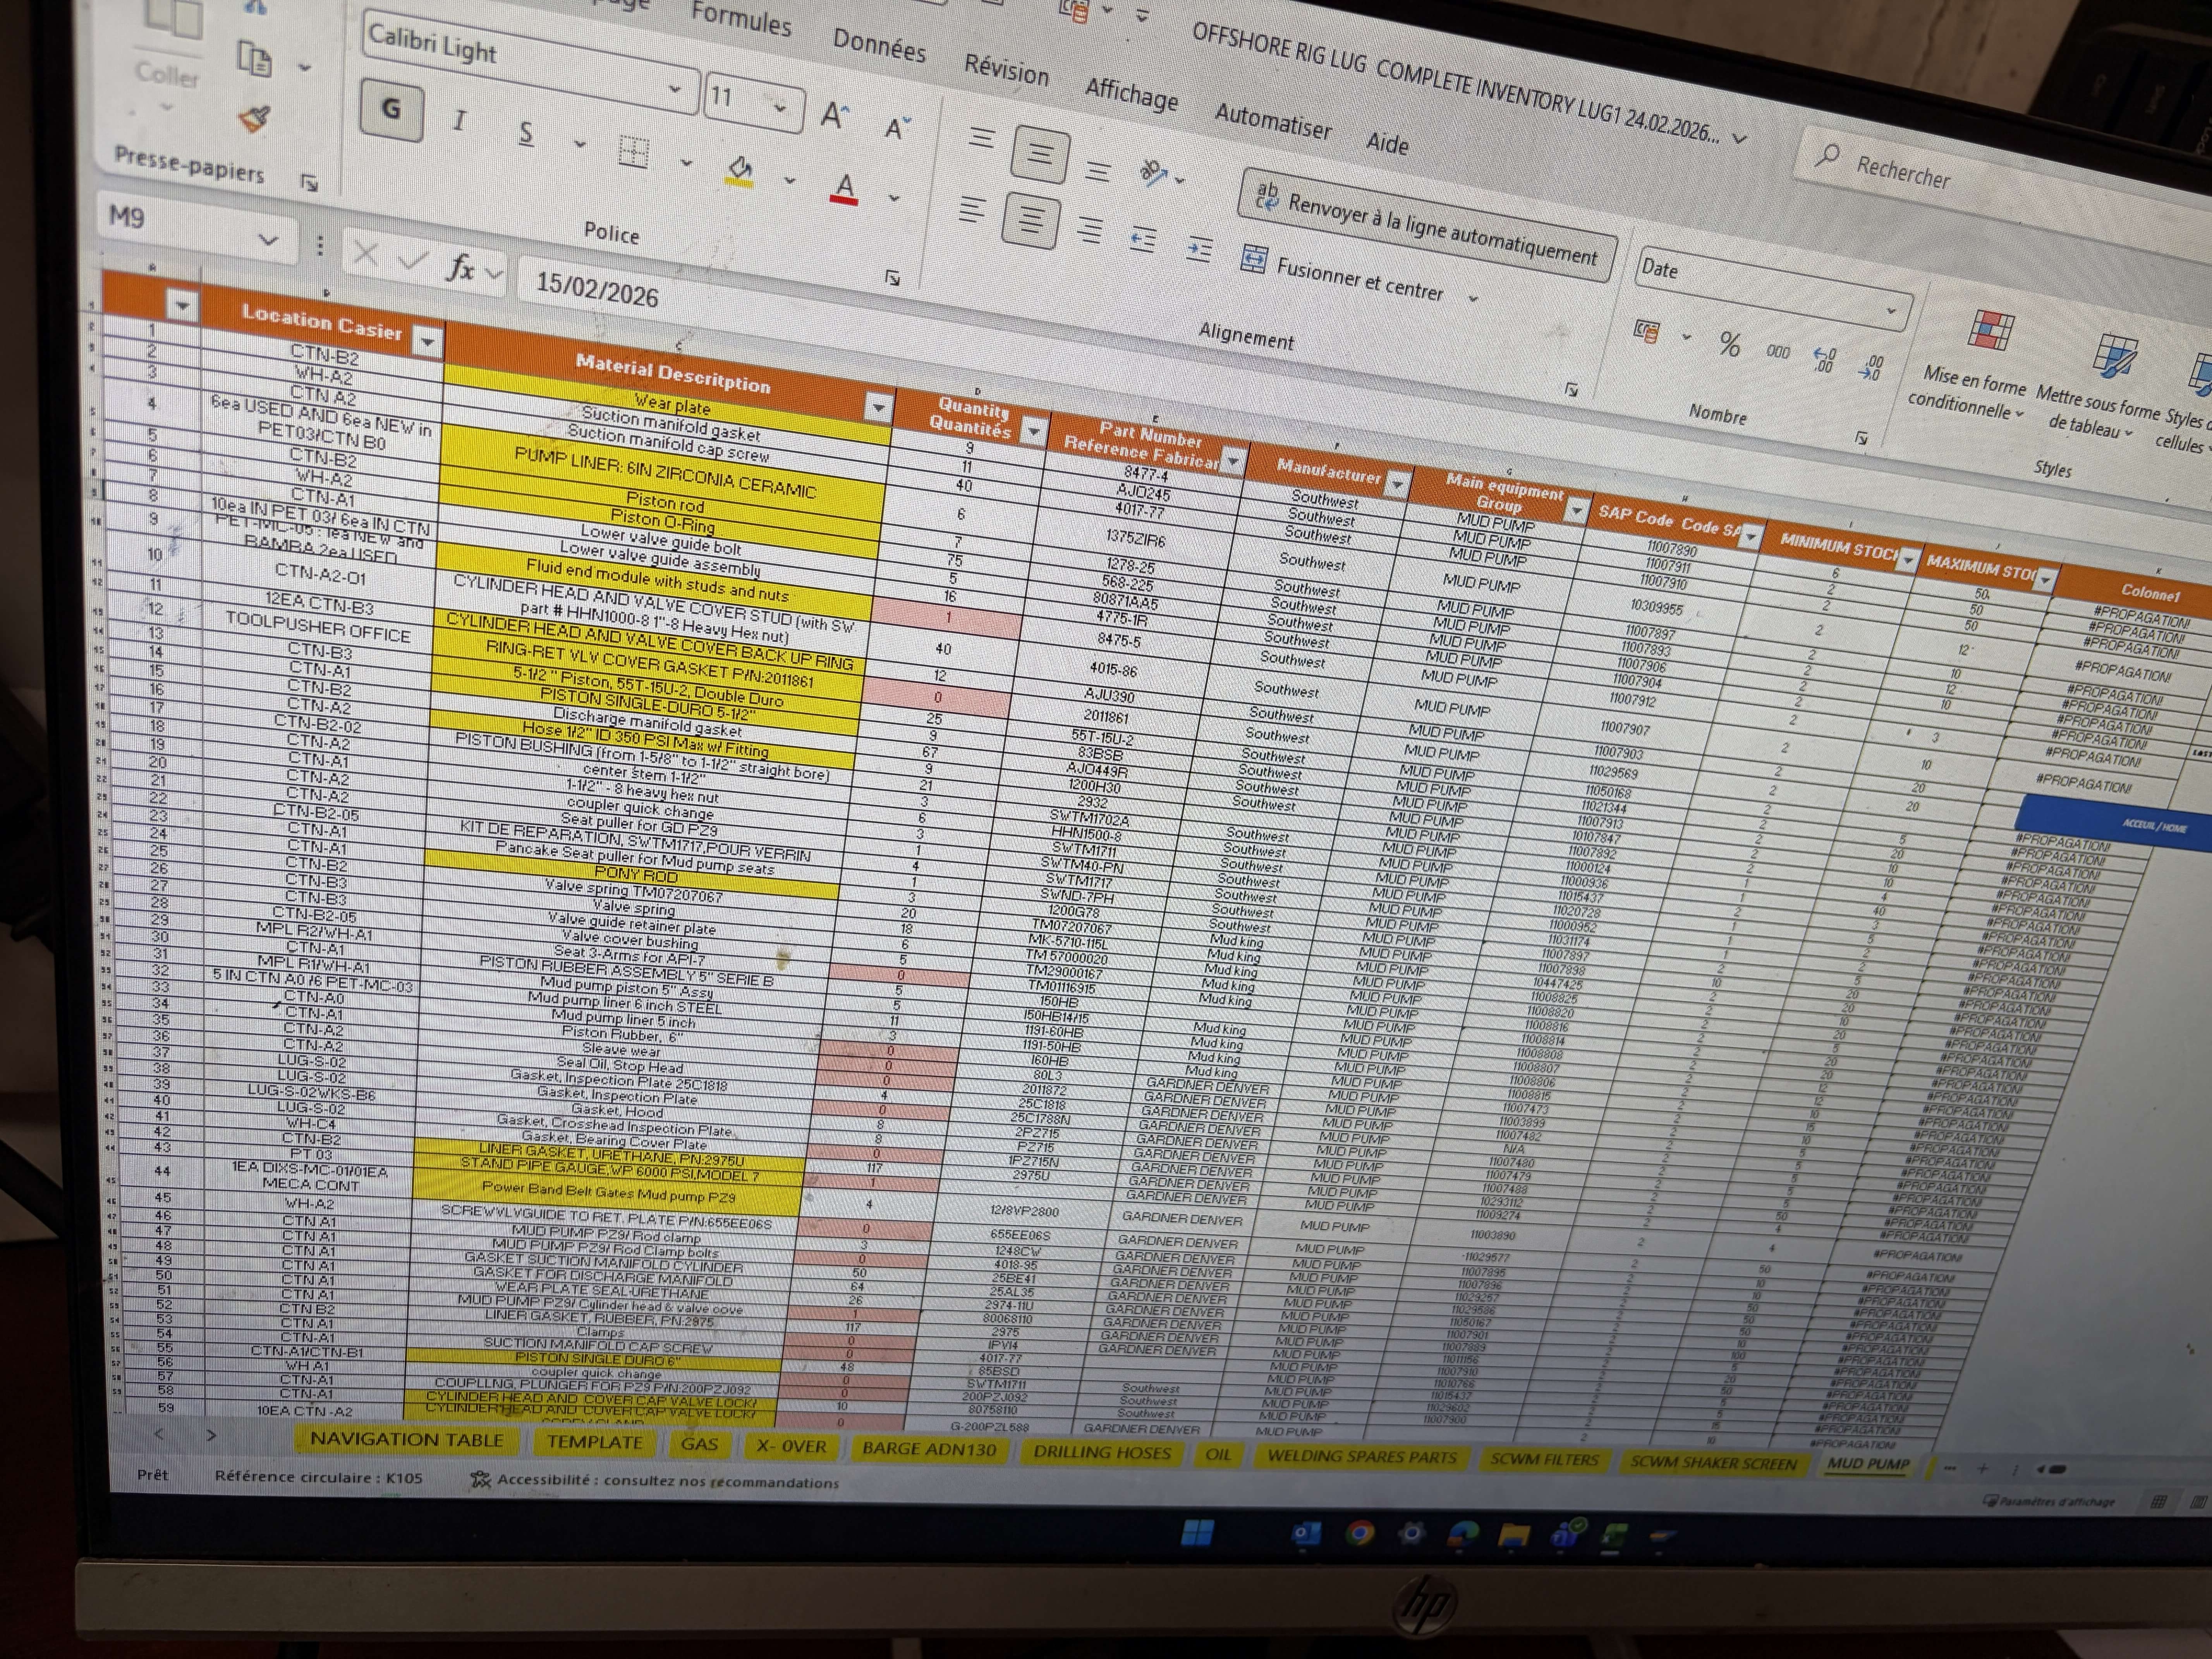Open the Manufacturer column filter dropdown
Screen dimensions: 2212x1659
[x=1396, y=485]
